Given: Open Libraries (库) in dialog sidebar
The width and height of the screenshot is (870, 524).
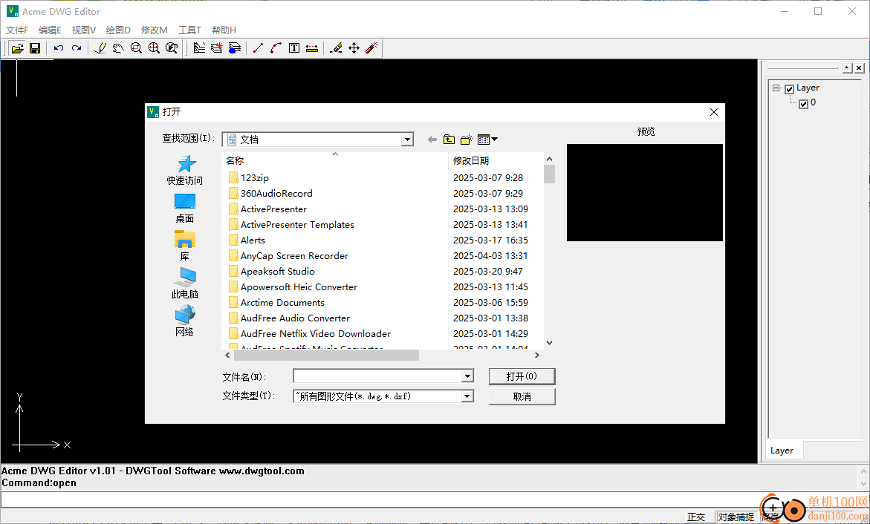Looking at the screenshot, I should point(185,246).
